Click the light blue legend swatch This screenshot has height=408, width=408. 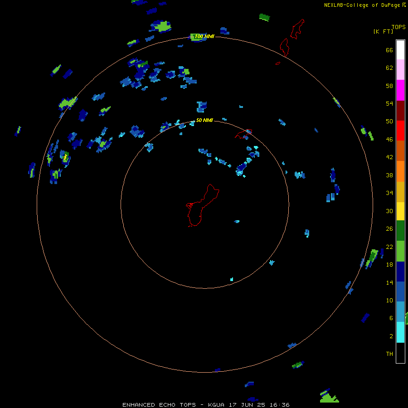400,312
